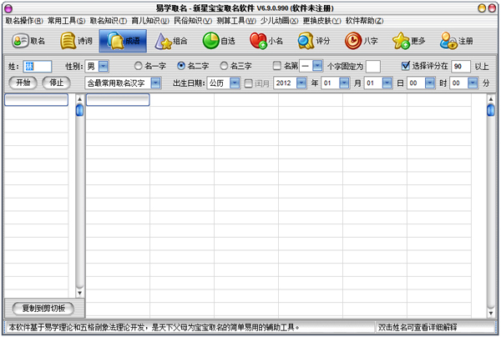501x337 pixels.
Task: Open the birth month dropdown
Action: point(344,83)
